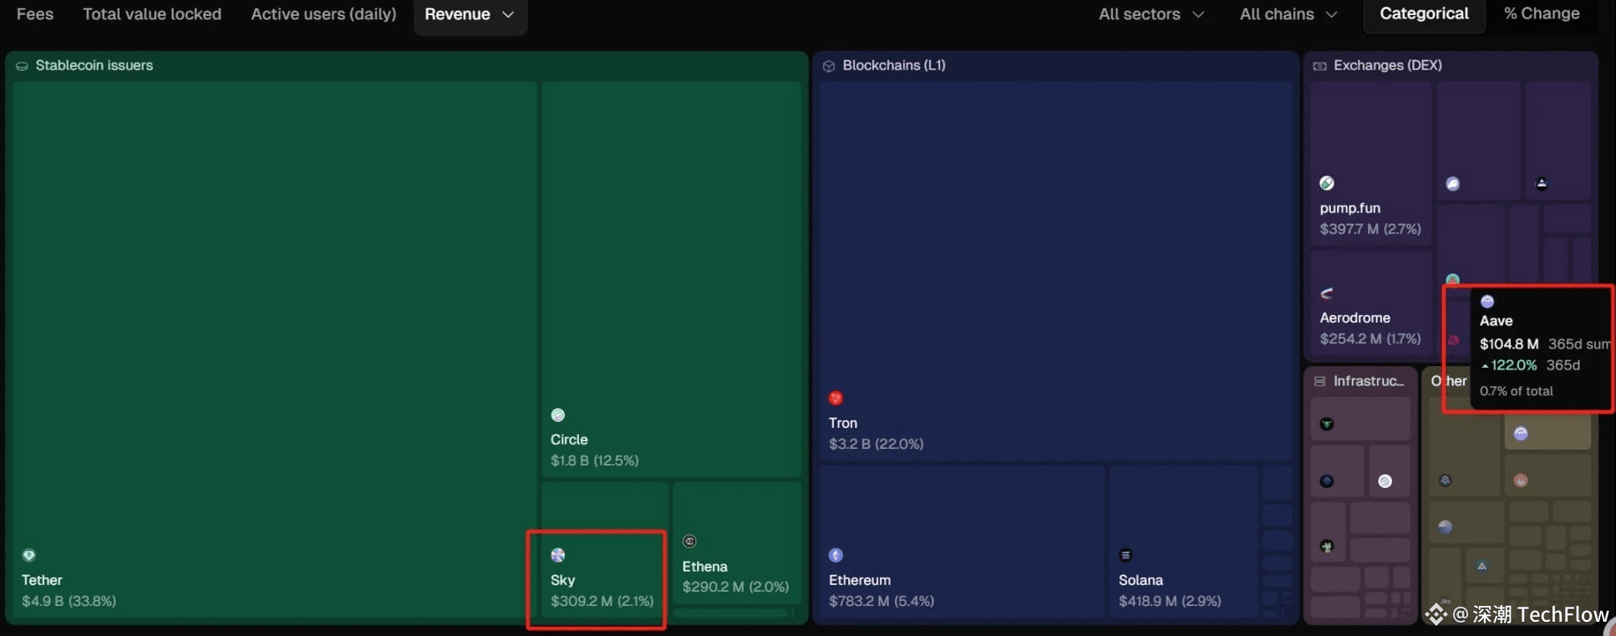Click the Solana logo icon

click(x=1126, y=555)
